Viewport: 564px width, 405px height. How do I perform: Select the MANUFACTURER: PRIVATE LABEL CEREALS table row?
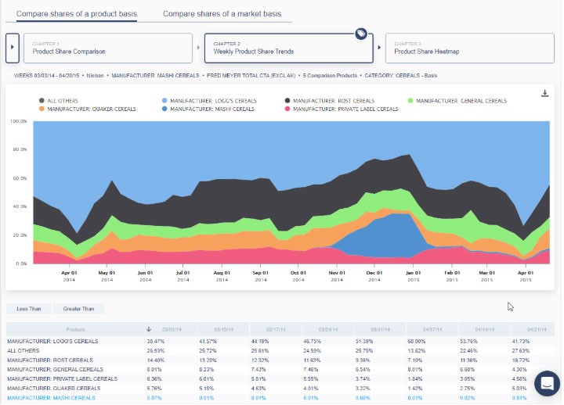pos(280,378)
